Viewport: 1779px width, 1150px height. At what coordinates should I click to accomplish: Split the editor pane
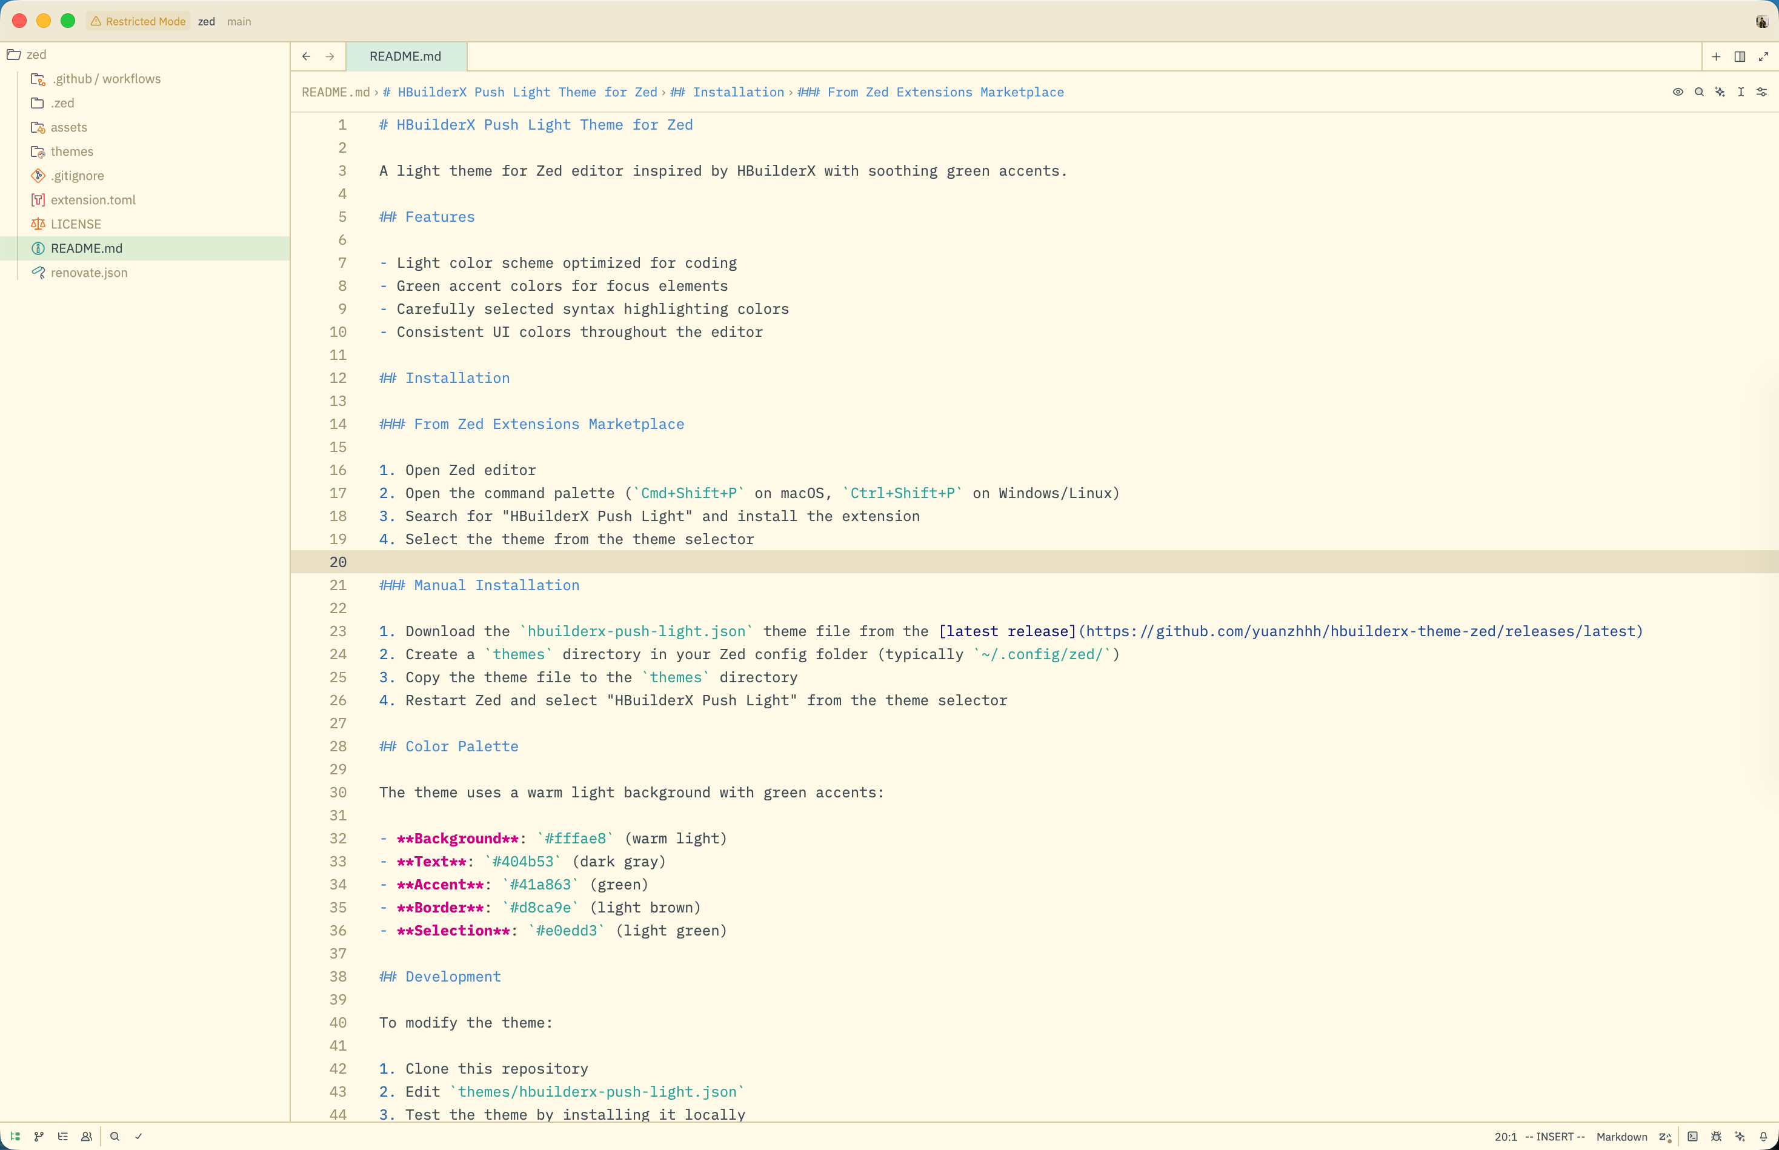[1740, 57]
